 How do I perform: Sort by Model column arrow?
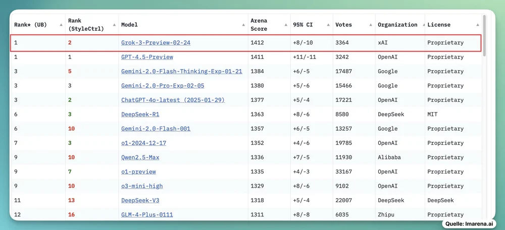[243, 25]
